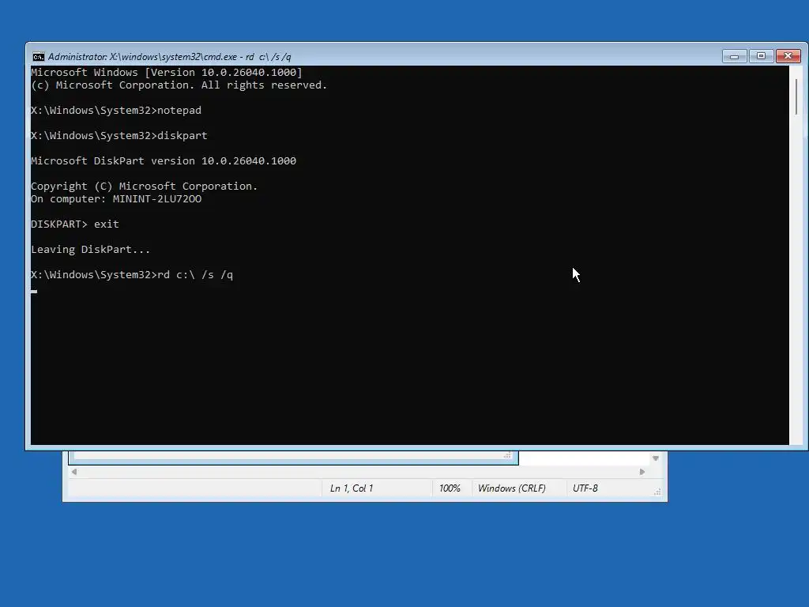Click the '(c) Microsoft Corporation. All rights reserved.' line
This screenshot has height=607, width=809.
tap(179, 85)
